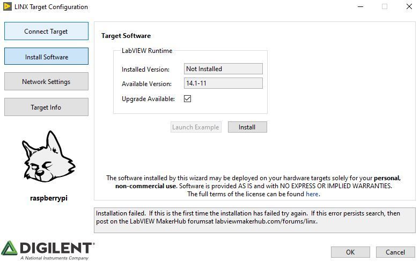Click the LINX title bar app icon
The height and width of the screenshot is (262, 420).
click(8, 6)
